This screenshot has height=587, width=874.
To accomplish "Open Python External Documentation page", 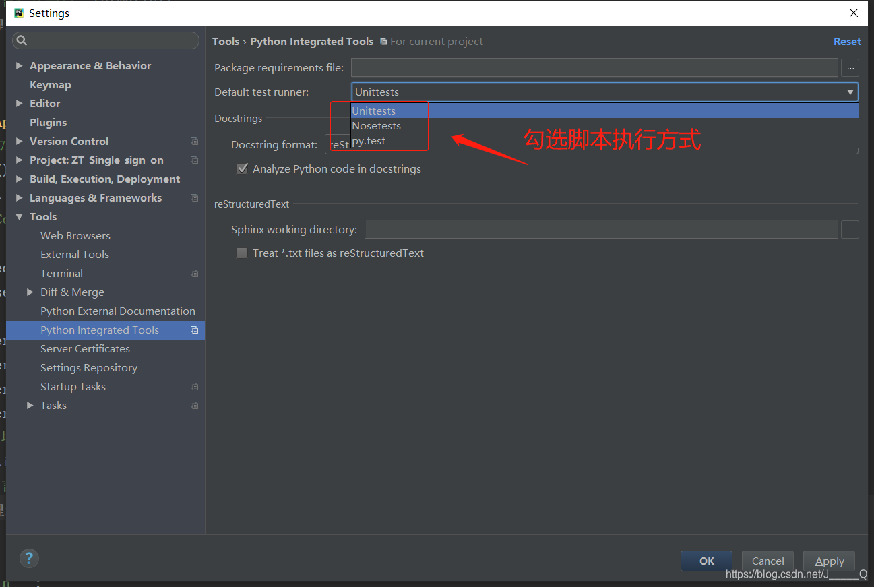I will (x=118, y=311).
